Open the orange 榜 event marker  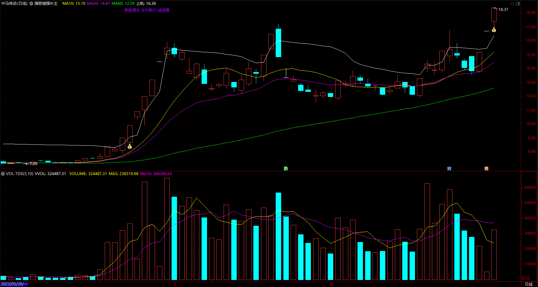click(x=486, y=168)
